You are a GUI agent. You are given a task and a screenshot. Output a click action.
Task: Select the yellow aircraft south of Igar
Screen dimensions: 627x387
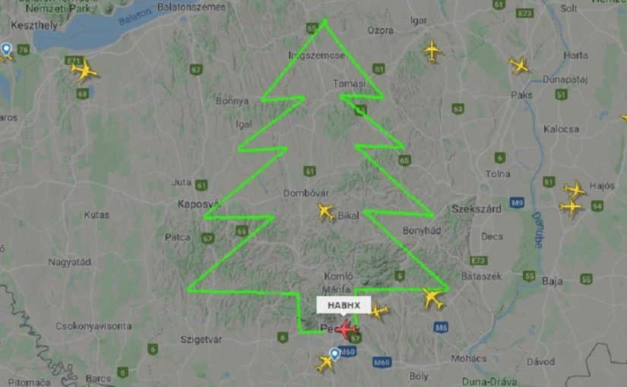click(432, 51)
